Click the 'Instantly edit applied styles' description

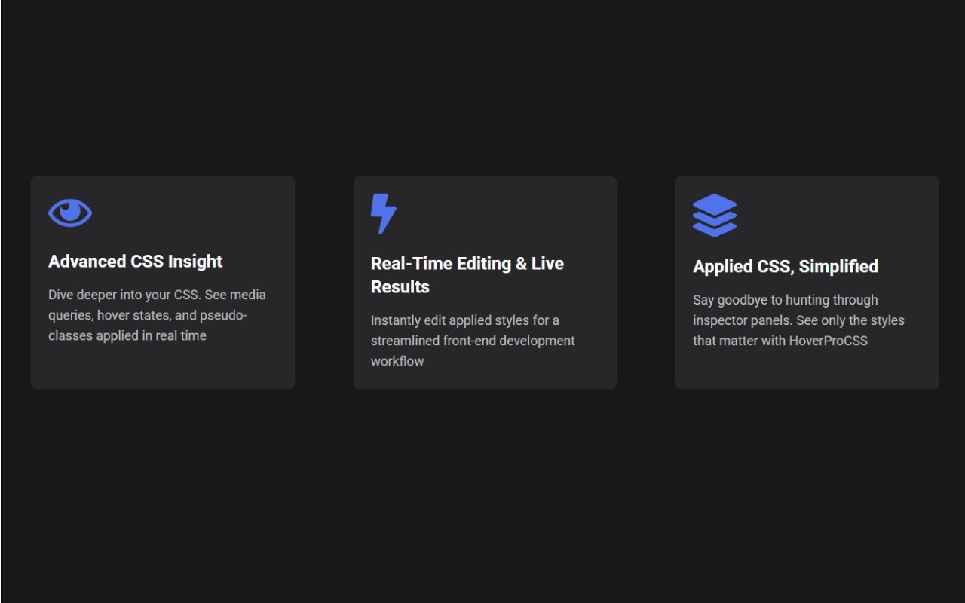(x=473, y=341)
